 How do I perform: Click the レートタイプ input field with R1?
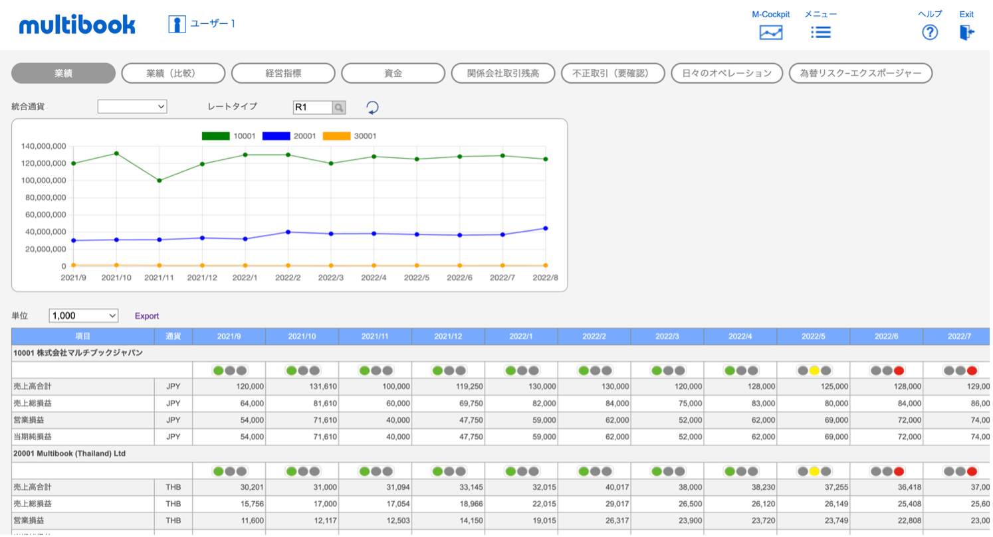pos(312,107)
